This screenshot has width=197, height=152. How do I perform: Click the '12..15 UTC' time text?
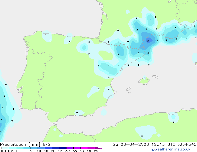pos(163,145)
